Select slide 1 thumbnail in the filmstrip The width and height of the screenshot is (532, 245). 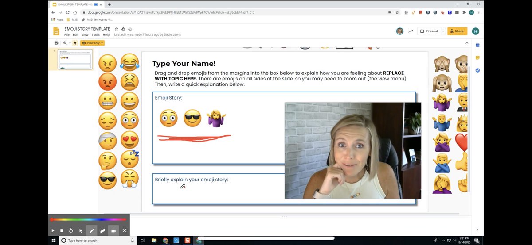click(75, 59)
